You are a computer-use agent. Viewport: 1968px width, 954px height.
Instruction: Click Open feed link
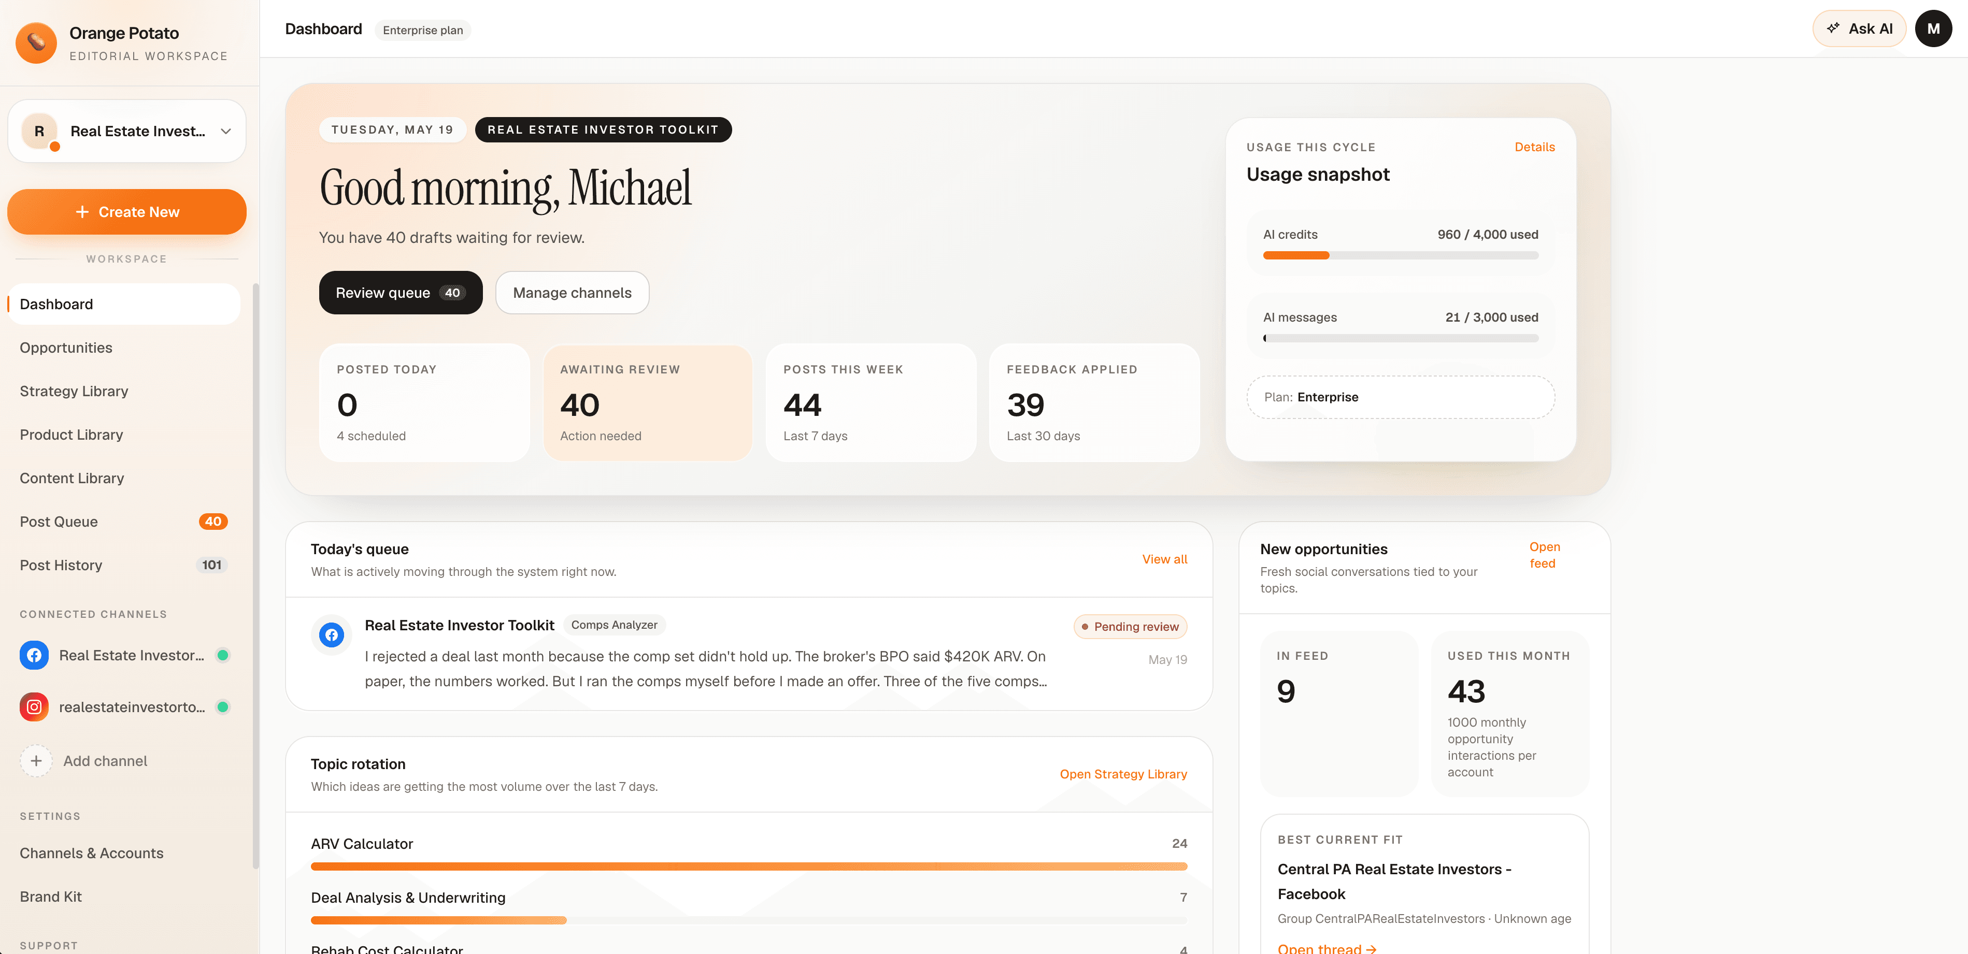(1544, 555)
